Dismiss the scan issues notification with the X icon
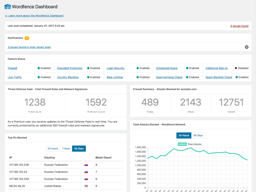The width and height of the screenshot is (256, 192). click(x=246, y=47)
